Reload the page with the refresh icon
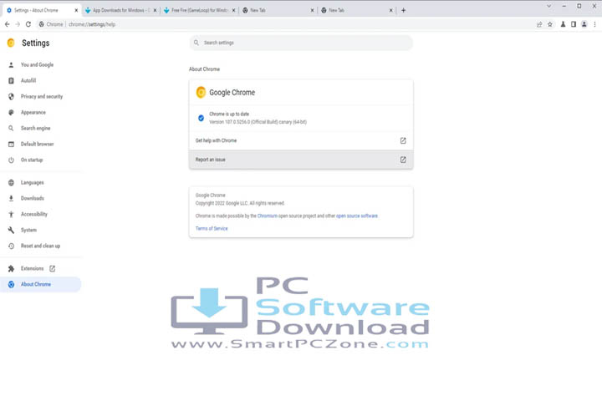602x401 pixels. (x=28, y=24)
